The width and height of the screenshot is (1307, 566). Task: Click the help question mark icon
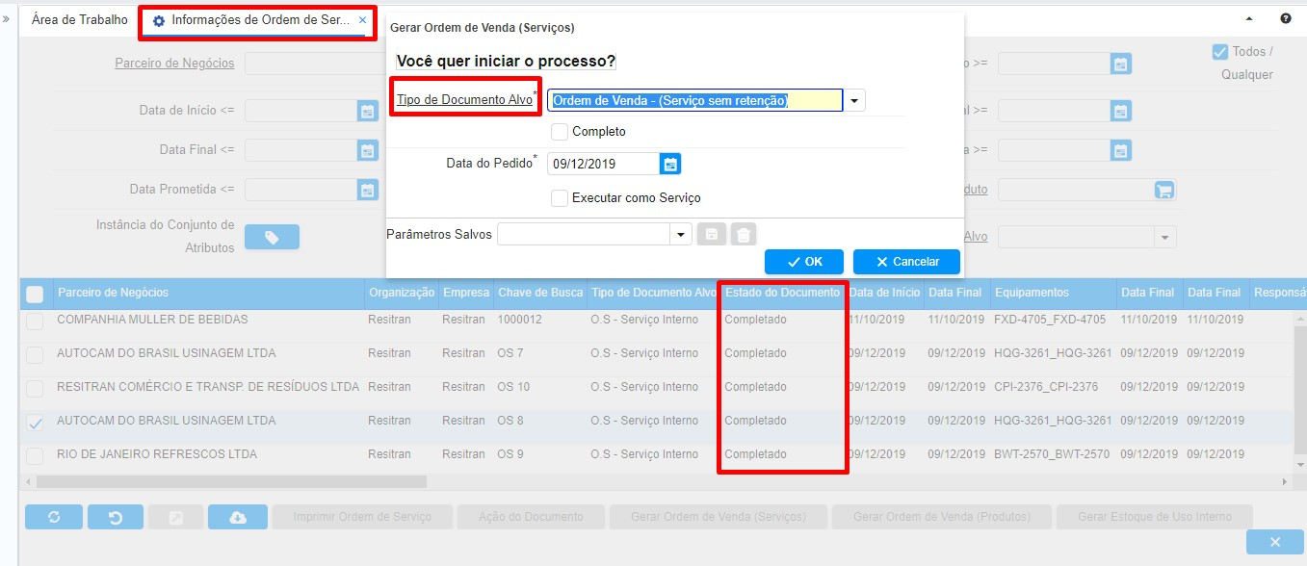(1286, 18)
